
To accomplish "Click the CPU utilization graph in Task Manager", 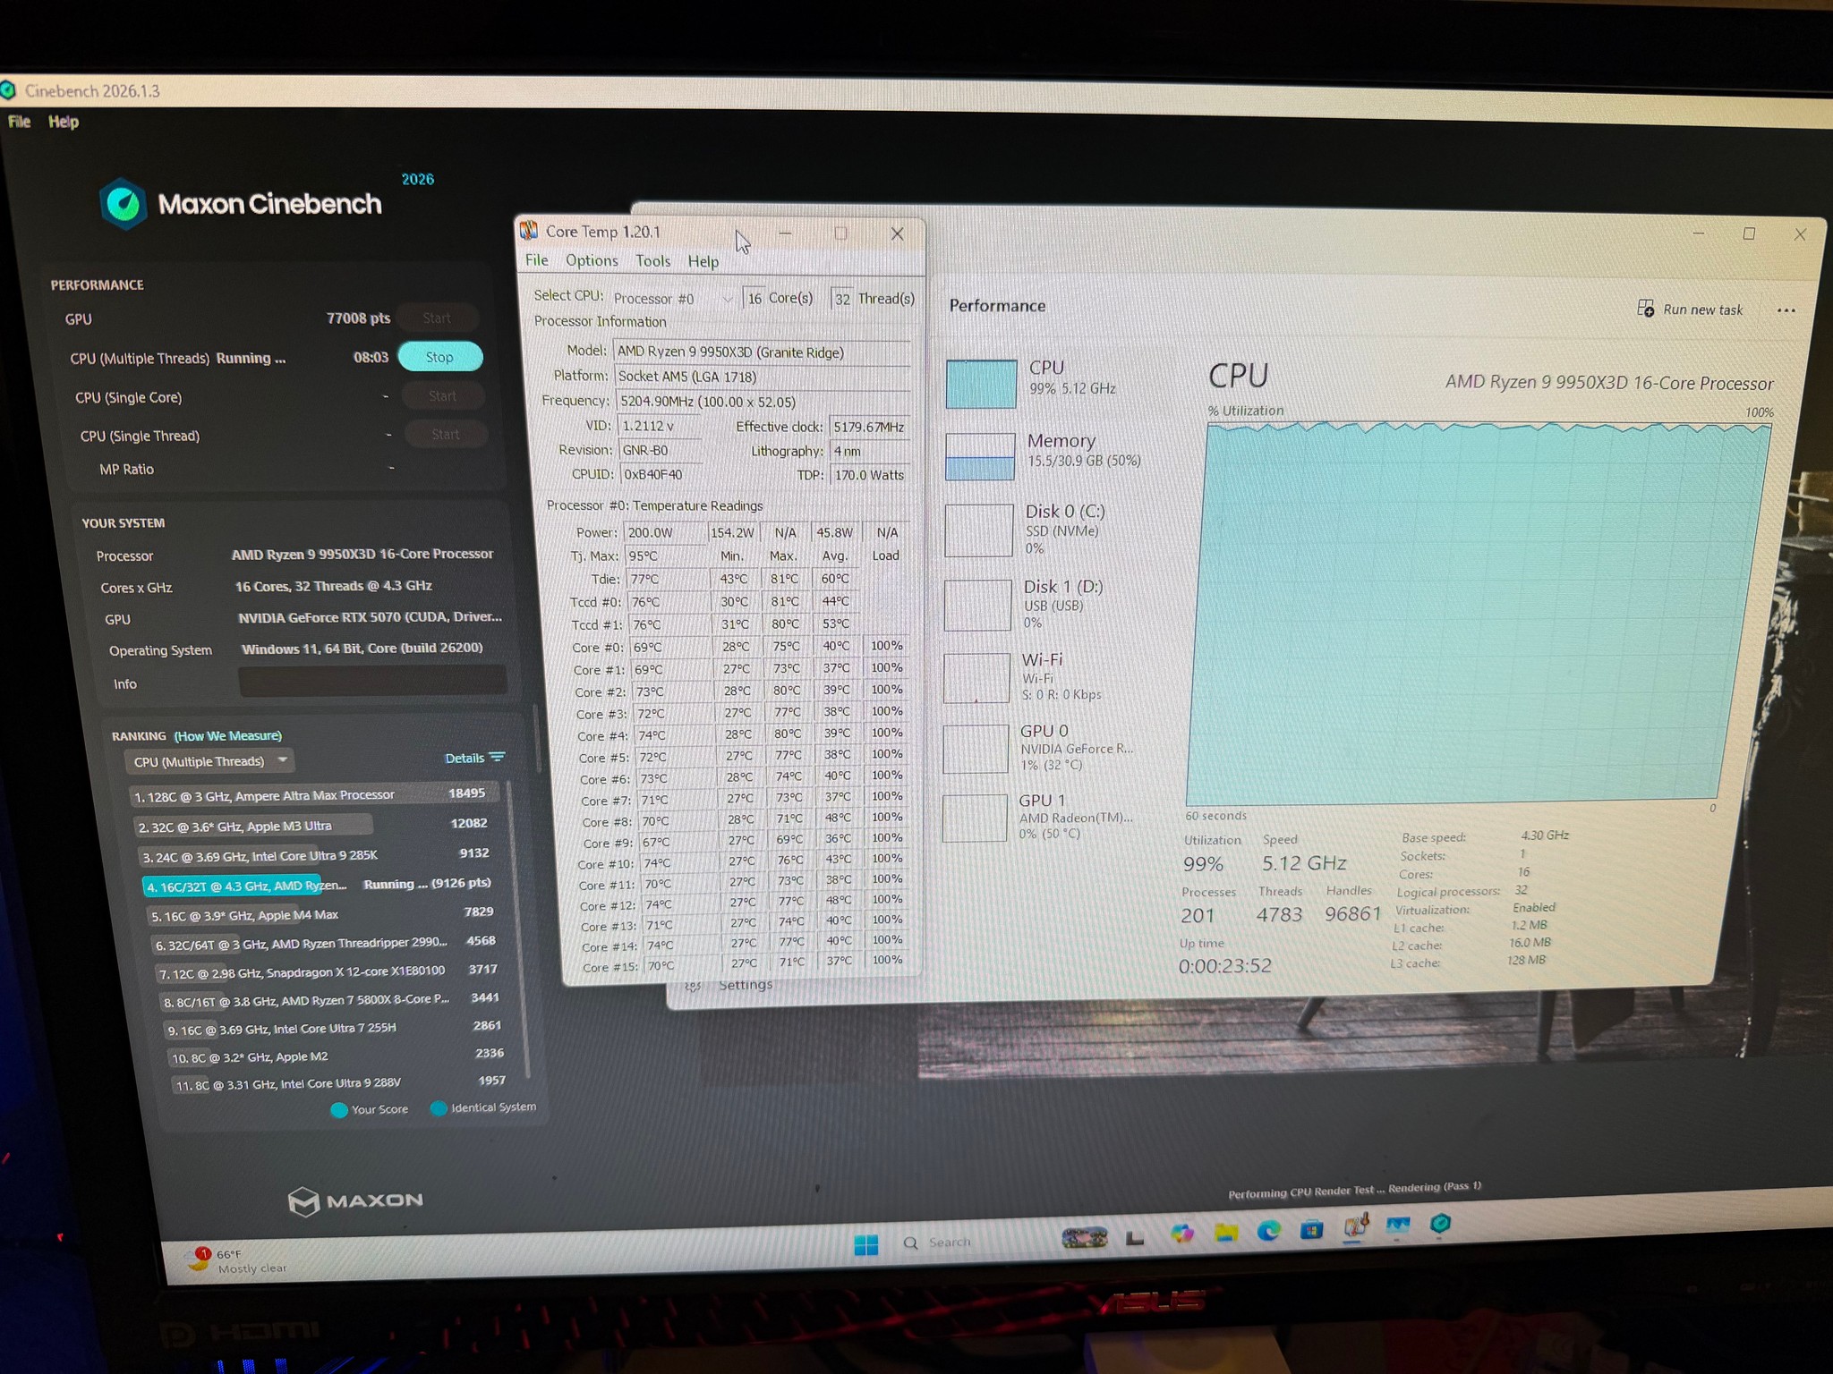I will point(1477,613).
